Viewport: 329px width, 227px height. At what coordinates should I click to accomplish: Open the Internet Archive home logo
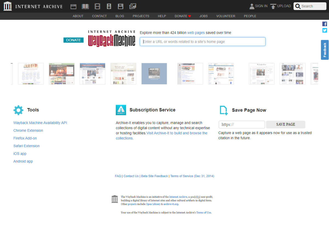(33, 6)
